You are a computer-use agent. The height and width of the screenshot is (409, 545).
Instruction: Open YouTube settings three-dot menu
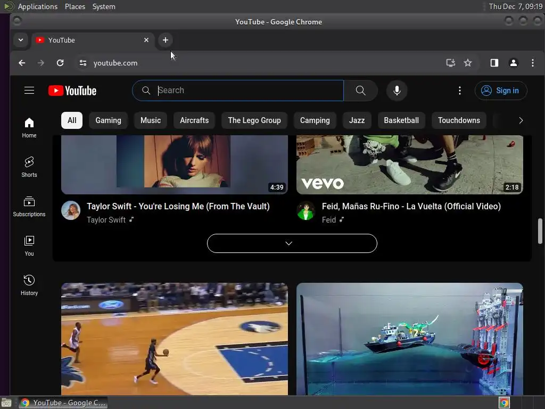[459, 91]
